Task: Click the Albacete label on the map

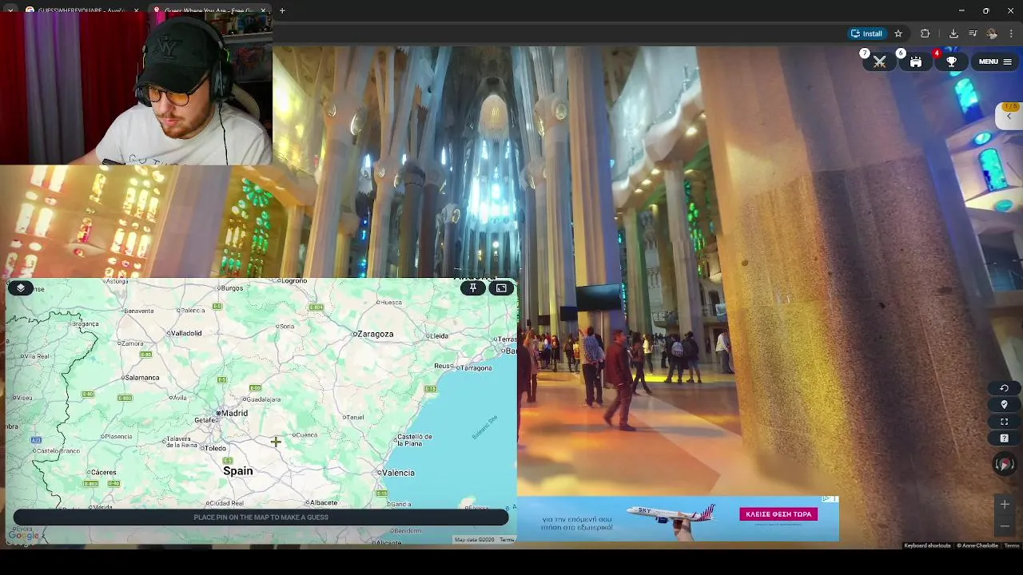Action: tap(323, 503)
